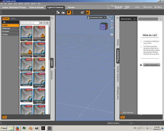
Task: Open the Scene side tab
Action: [x=118, y=42]
